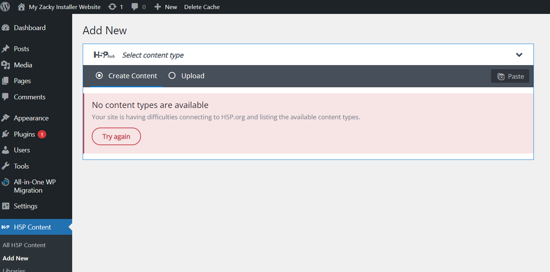Click the Plugins plug icon

click(5, 134)
